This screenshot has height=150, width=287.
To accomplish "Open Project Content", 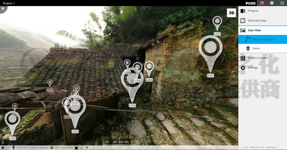I will coord(263,58).
